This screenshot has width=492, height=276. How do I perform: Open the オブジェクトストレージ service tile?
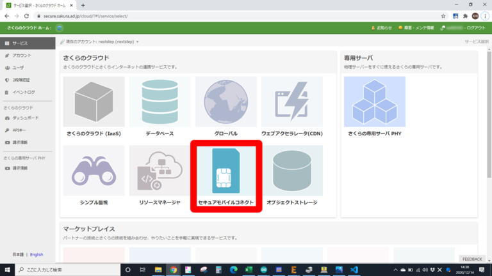[292, 176]
